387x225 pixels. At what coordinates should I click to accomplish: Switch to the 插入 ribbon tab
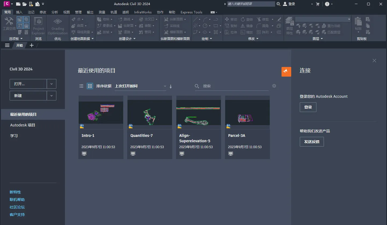19,12
